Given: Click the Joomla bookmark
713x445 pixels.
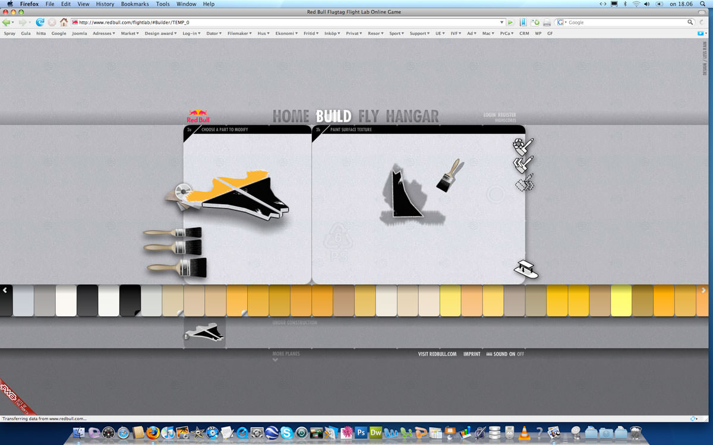Looking at the screenshot, I should pos(79,33).
